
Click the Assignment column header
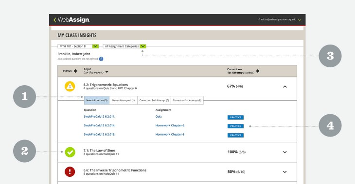pyautogui.click(x=163, y=110)
